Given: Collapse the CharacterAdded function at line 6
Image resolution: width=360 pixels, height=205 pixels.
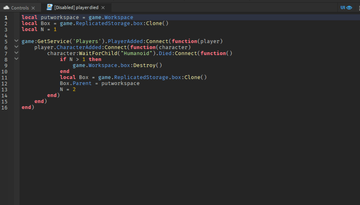Looking at the screenshot, I should click(16, 47).
